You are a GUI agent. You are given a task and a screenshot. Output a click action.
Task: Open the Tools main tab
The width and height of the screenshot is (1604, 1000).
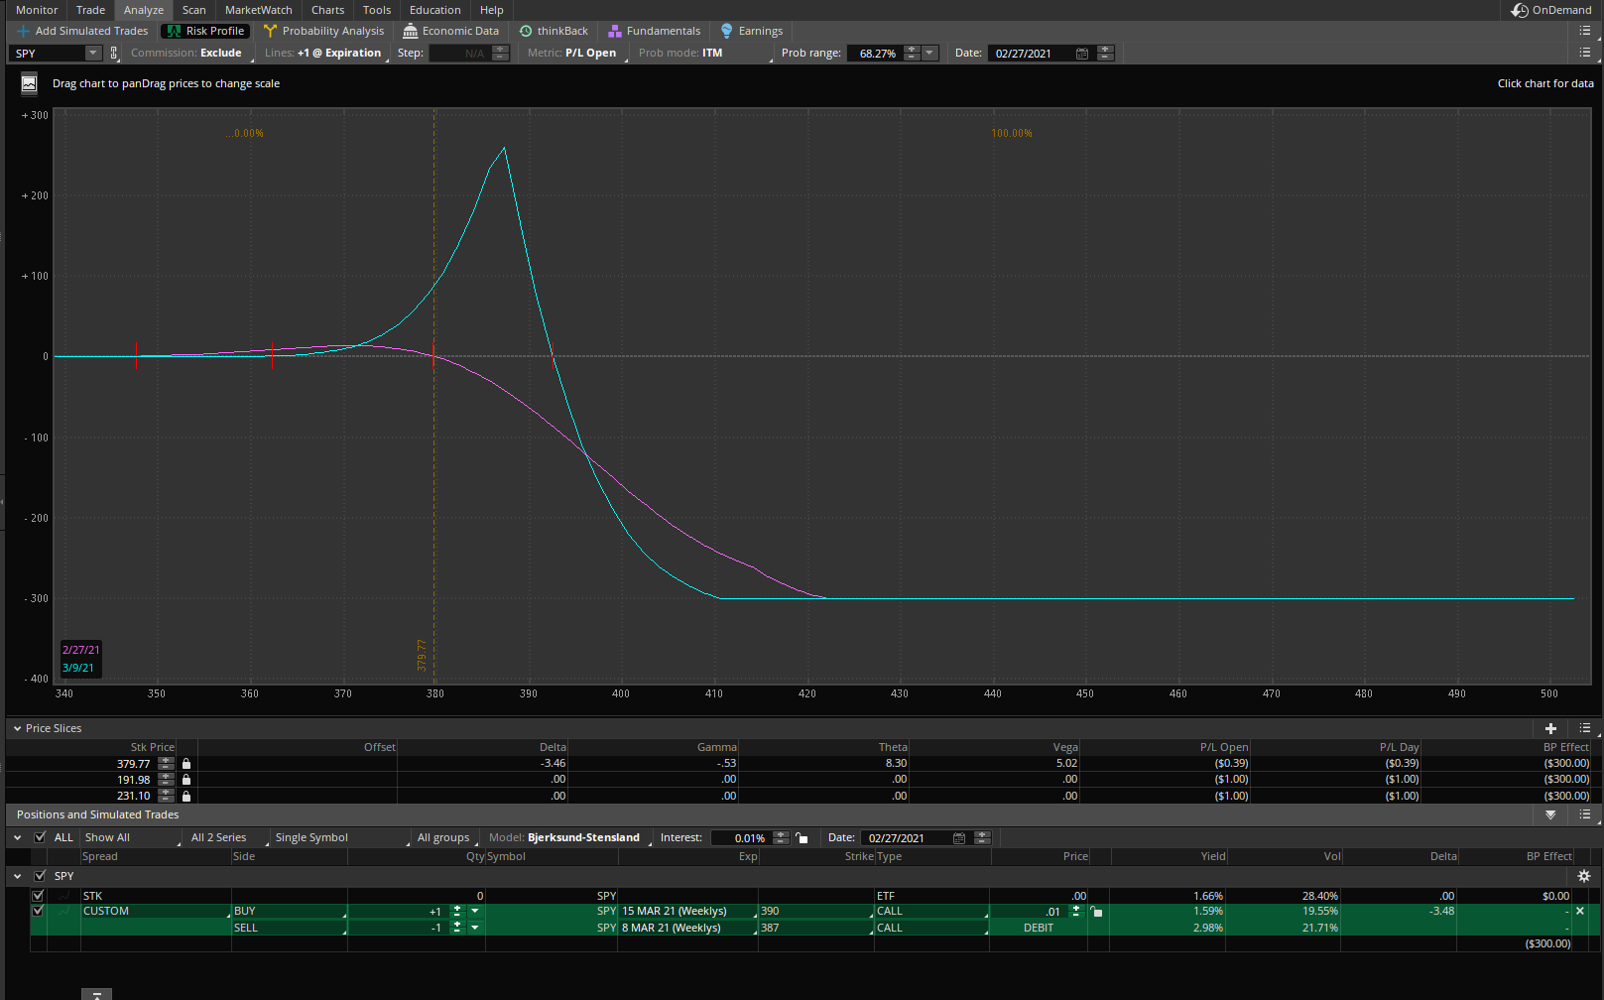377,10
